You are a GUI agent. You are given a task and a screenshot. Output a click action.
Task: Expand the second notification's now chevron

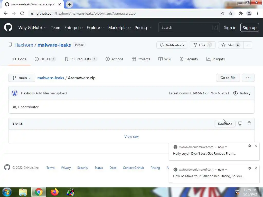[226, 170]
